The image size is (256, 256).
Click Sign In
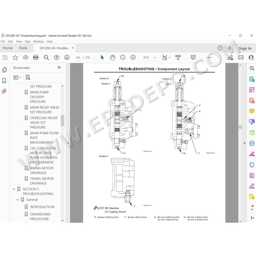(x=245, y=48)
